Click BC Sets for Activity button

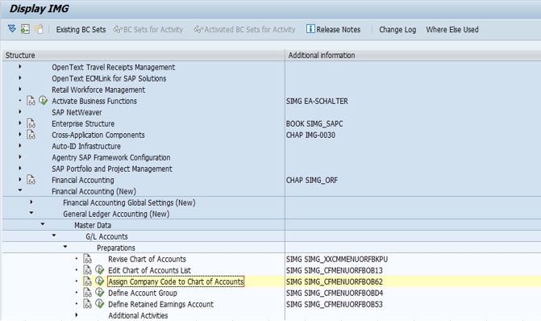tap(148, 30)
